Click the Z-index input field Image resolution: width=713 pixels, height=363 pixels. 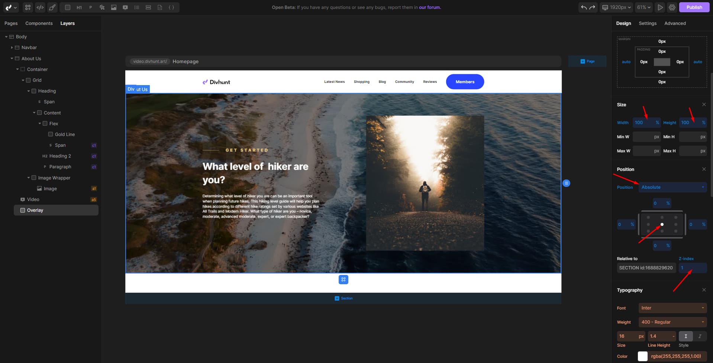pos(693,268)
